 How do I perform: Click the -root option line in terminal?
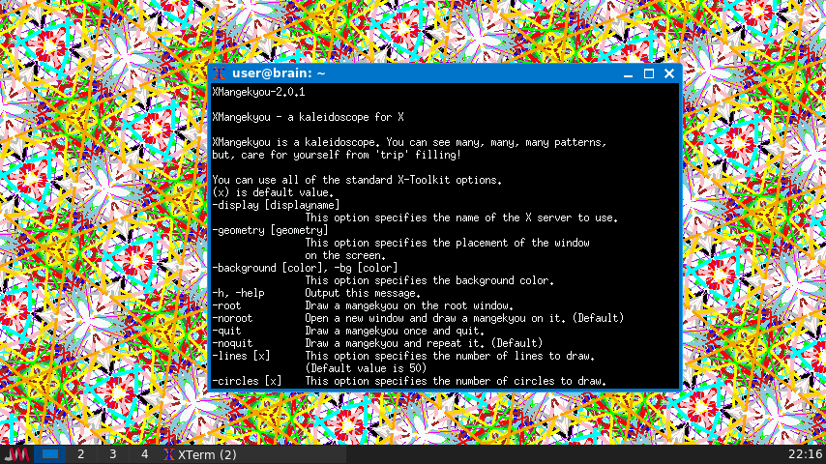point(229,305)
